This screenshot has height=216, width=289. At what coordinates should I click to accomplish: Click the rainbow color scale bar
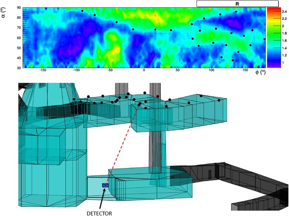pos(274,38)
